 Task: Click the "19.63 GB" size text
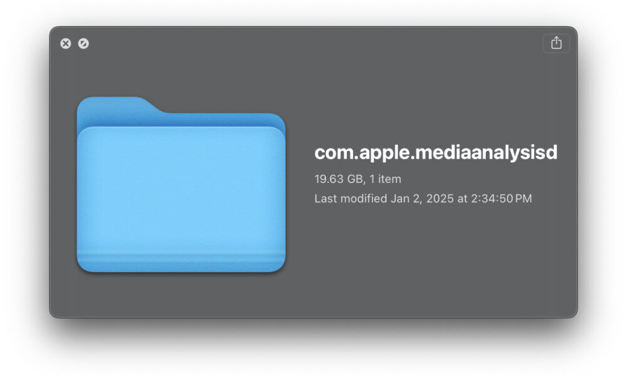coord(339,179)
